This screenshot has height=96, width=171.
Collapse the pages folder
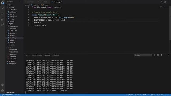[11, 24]
